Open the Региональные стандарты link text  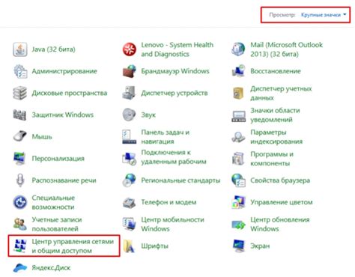coord(180,180)
